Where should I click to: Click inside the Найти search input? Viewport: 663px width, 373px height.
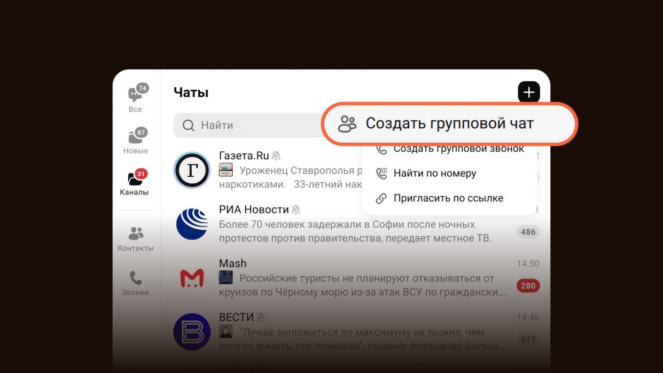240,125
